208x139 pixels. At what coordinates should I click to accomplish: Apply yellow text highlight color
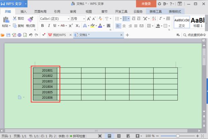(93, 25)
